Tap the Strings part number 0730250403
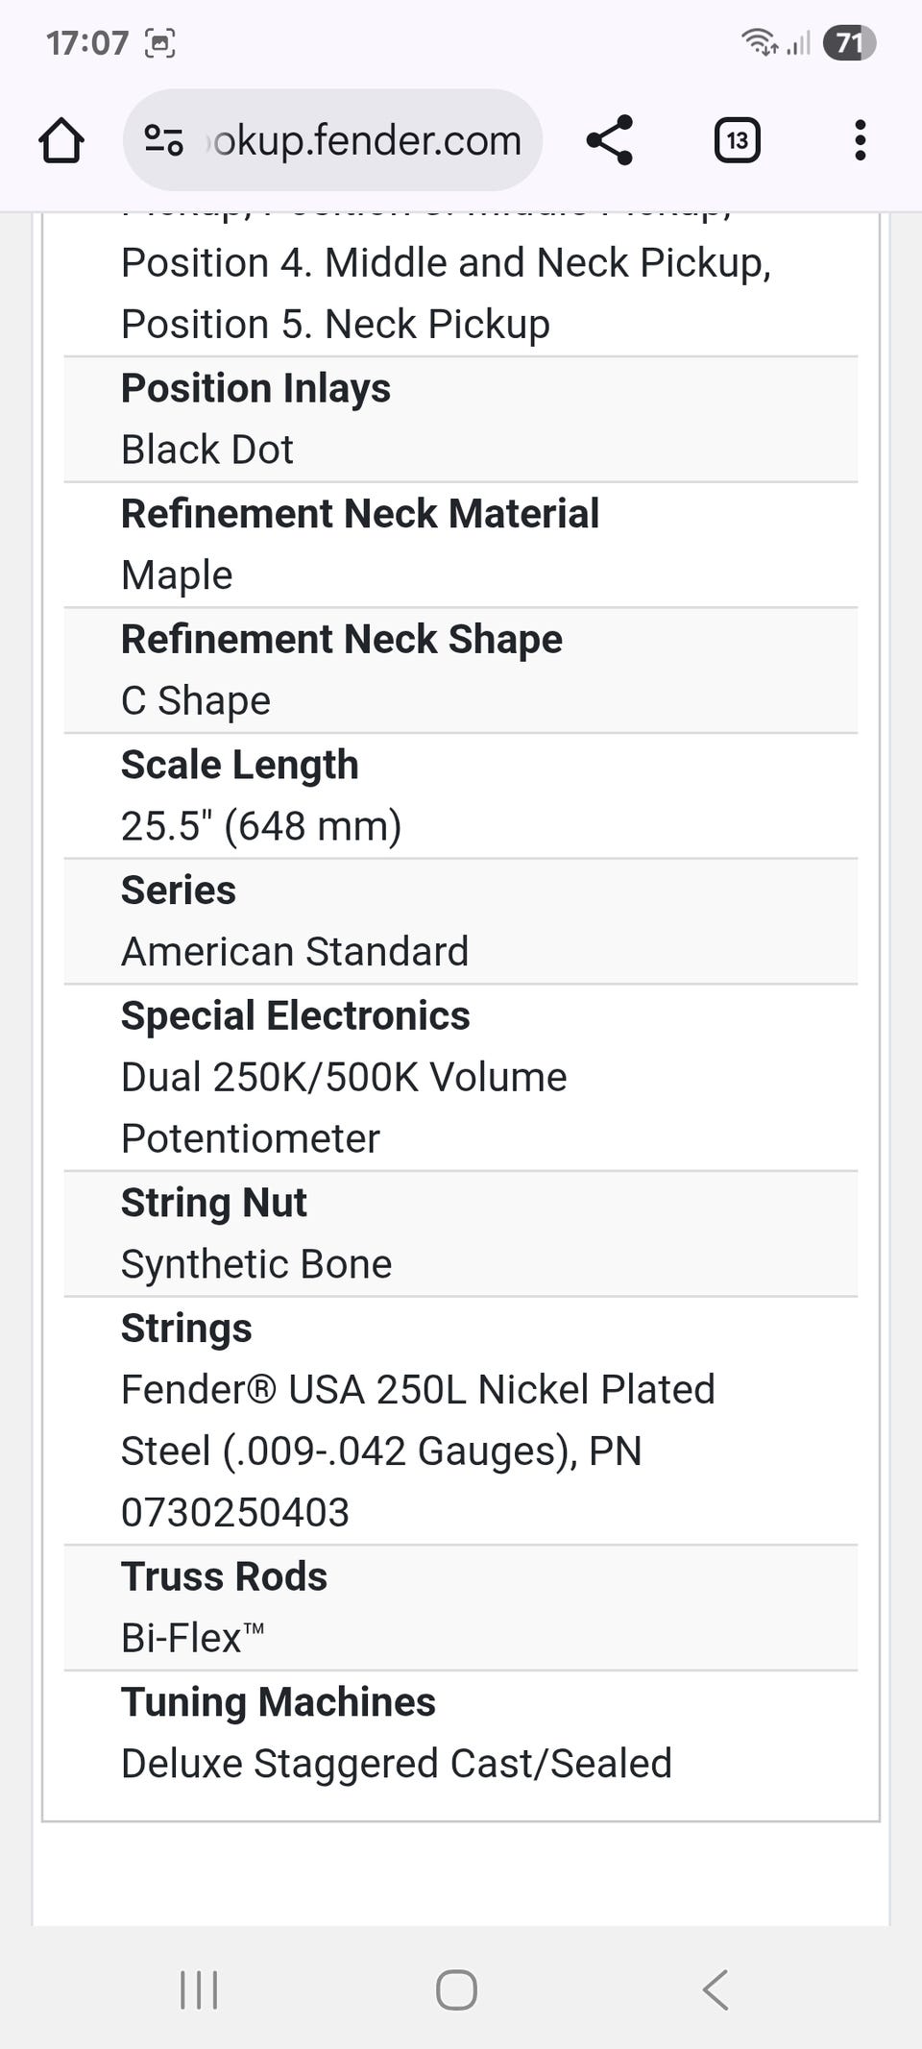The image size is (922, 2049). click(234, 1513)
